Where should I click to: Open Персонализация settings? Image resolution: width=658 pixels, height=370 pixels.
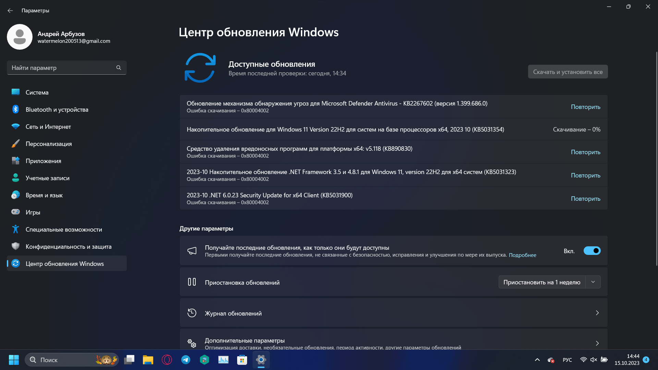(x=67, y=144)
